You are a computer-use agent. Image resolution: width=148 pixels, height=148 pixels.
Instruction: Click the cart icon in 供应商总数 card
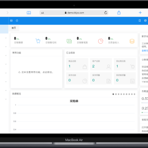(132, 67)
